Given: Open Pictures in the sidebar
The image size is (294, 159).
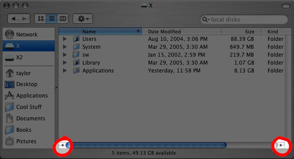Looking at the screenshot, I should pos(29,141).
